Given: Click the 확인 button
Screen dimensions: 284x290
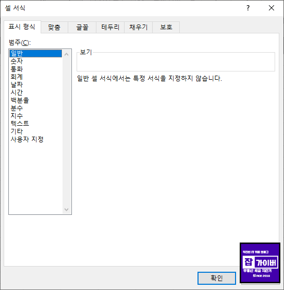Looking at the screenshot, I should [217, 278].
